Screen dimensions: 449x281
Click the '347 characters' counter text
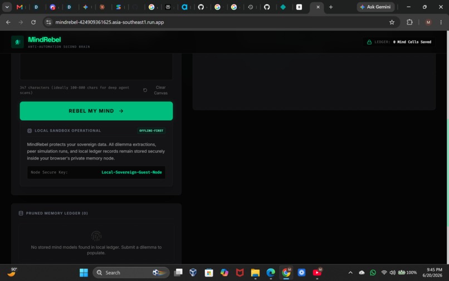pos(75,90)
